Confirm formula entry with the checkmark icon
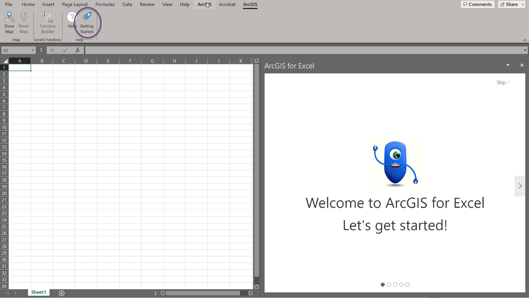This screenshot has width=529, height=298. tap(65, 50)
